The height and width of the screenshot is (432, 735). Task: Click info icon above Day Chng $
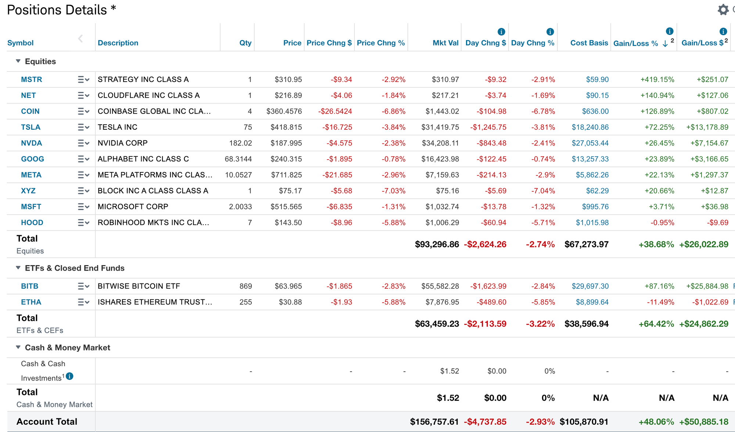pyautogui.click(x=501, y=32)
